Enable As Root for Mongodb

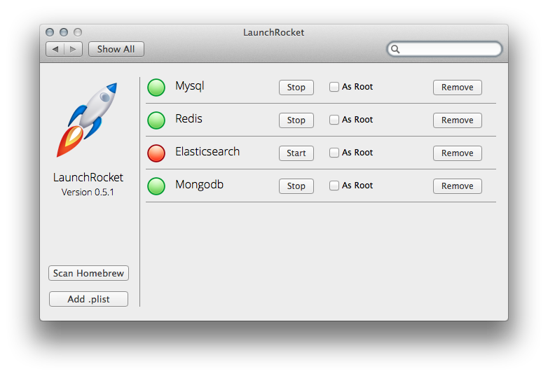pyautogui.click(x=334, y=186)
